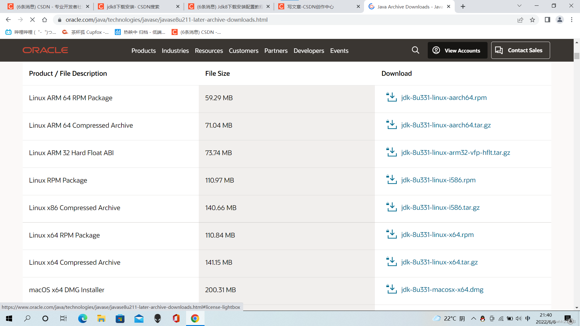Image resolution: width=580 pixels, height=326 pixels.
Task: Click download icon for jdk-8u331-linux-x64.rpm
Action: 391,234
